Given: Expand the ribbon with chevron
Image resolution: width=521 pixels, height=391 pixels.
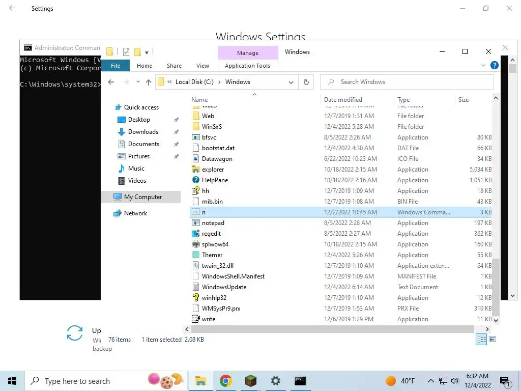Looking at the screenshot, I should 483,66.
